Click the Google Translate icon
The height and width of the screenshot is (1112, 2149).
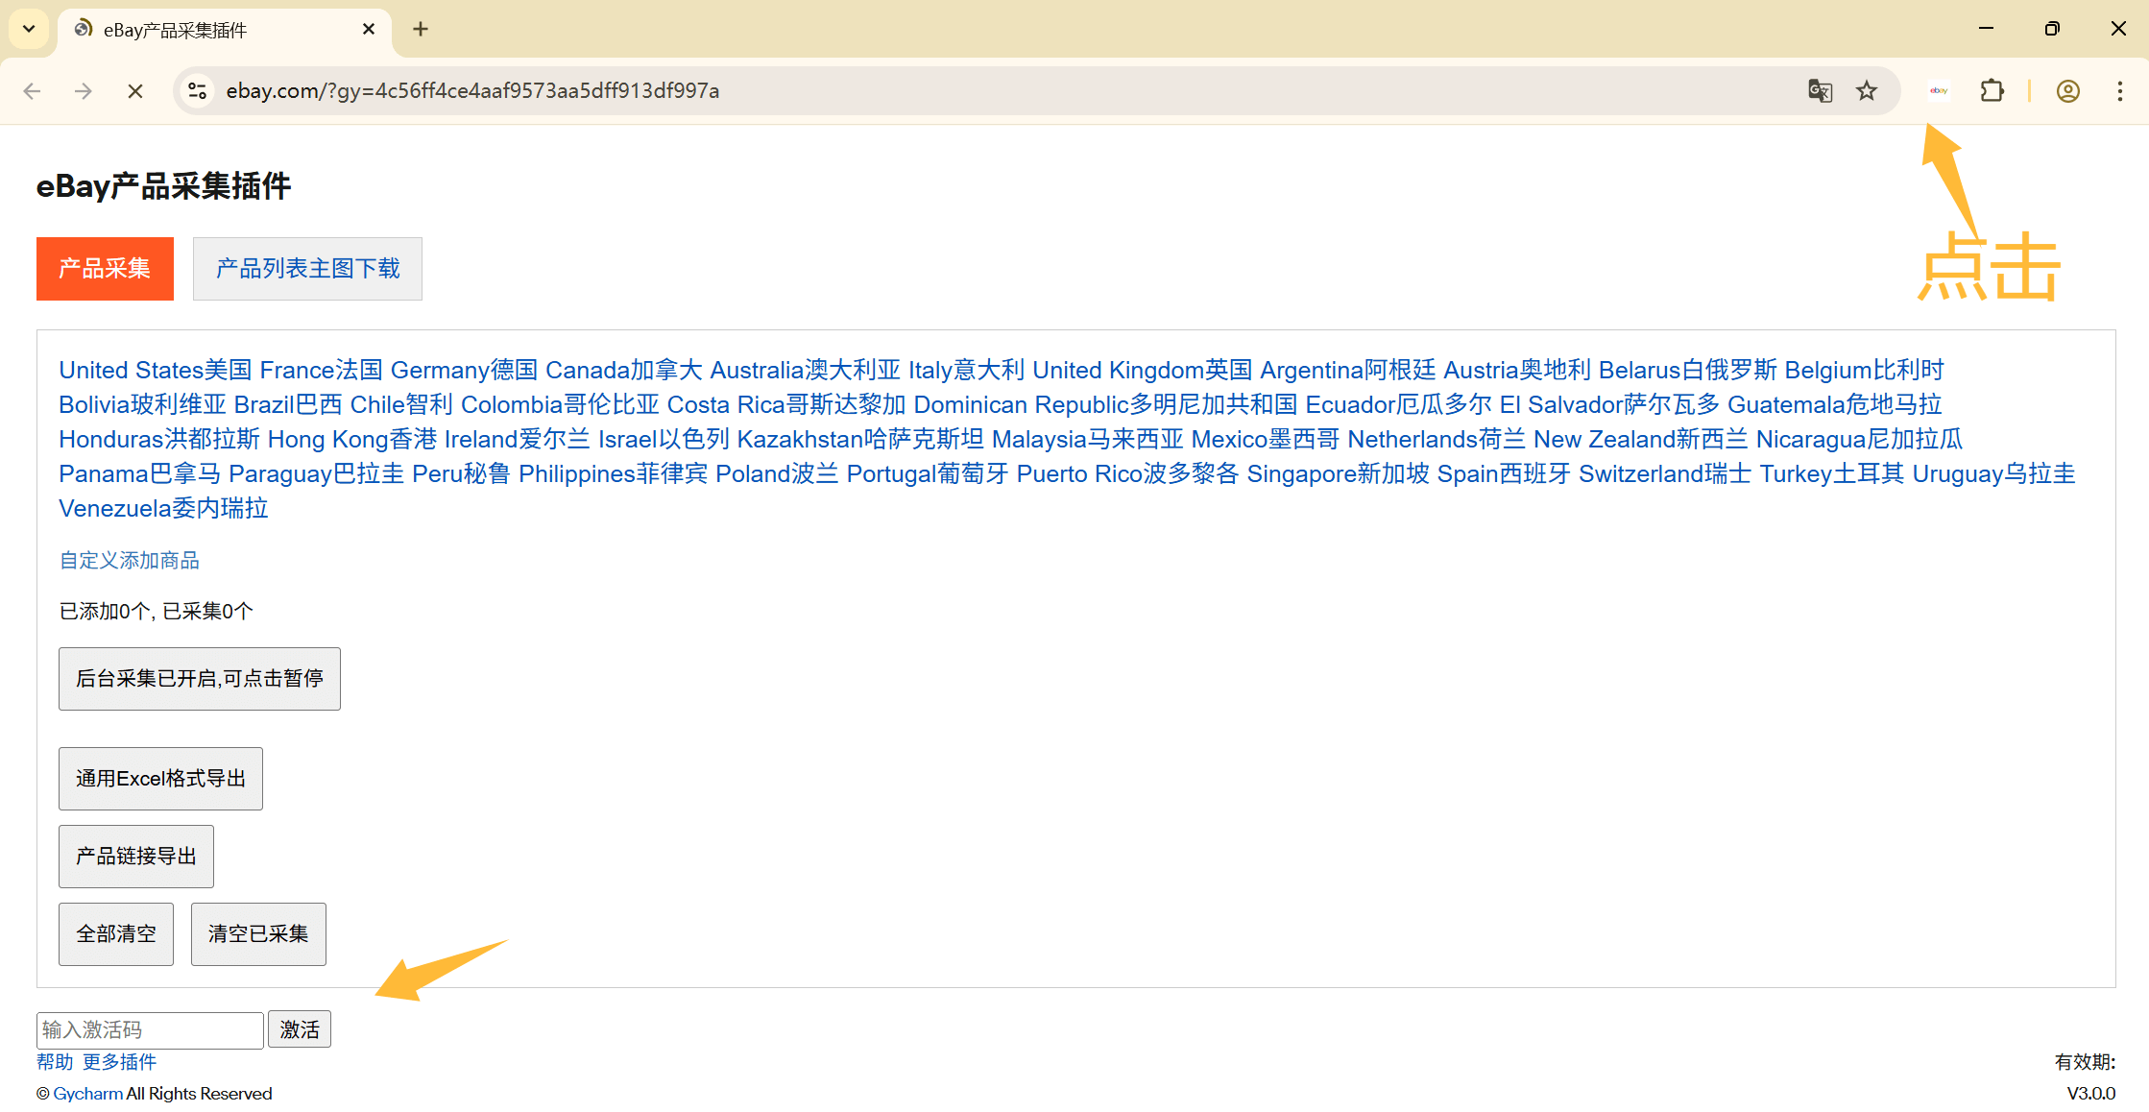1820,91
